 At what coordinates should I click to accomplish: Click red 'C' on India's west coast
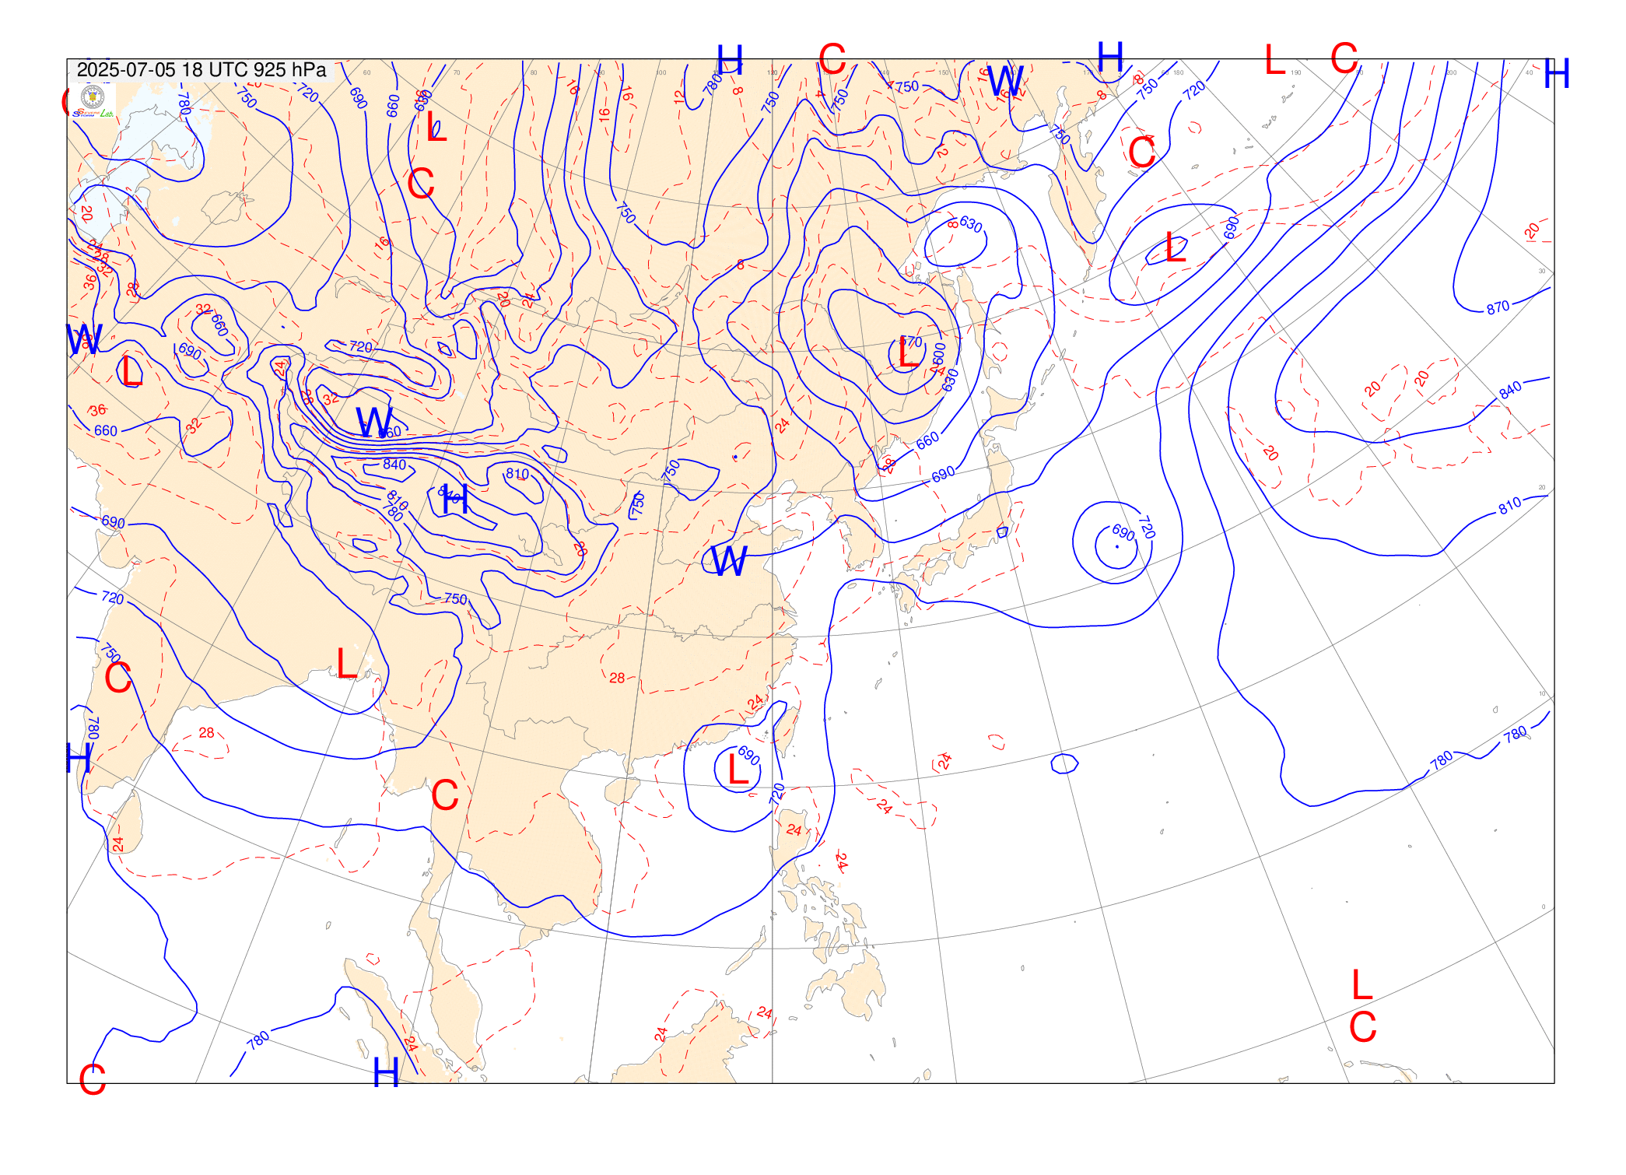(x=117, y=678)
